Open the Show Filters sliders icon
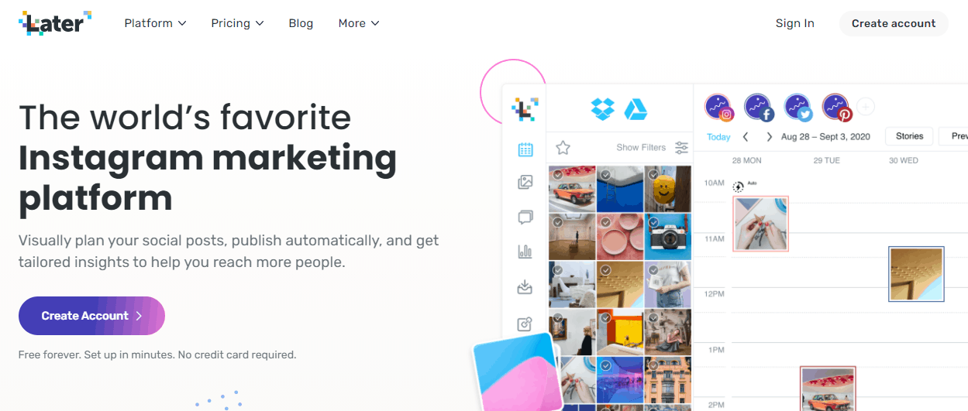The width and height of the screenshot is (968, 411). pos(681,147)
